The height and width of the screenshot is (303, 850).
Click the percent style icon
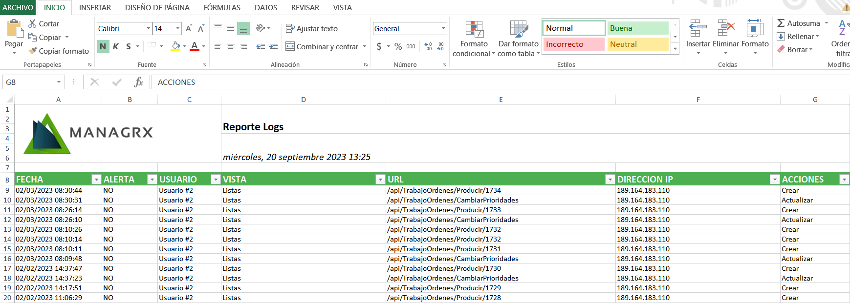pos(398,46)
